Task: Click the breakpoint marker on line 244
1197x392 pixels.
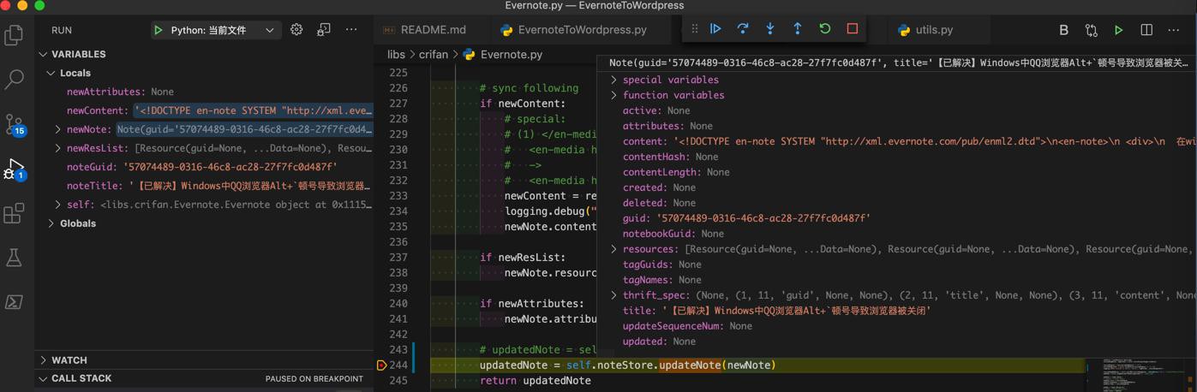Action: pyautogui.click(x=382, y=365)
